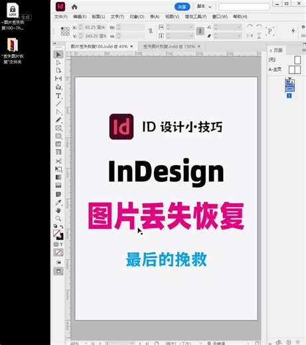Click the InDesign Id logo in title bar
The height and width of the screenshot is (345, 306).
(60, 7)
